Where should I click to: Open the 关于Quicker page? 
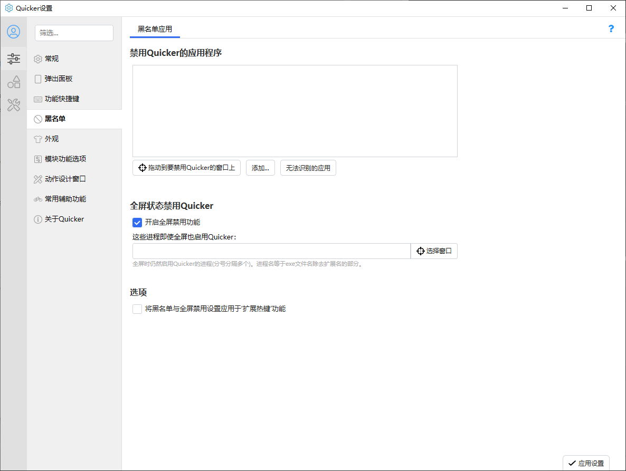click(x=74, y=219)
